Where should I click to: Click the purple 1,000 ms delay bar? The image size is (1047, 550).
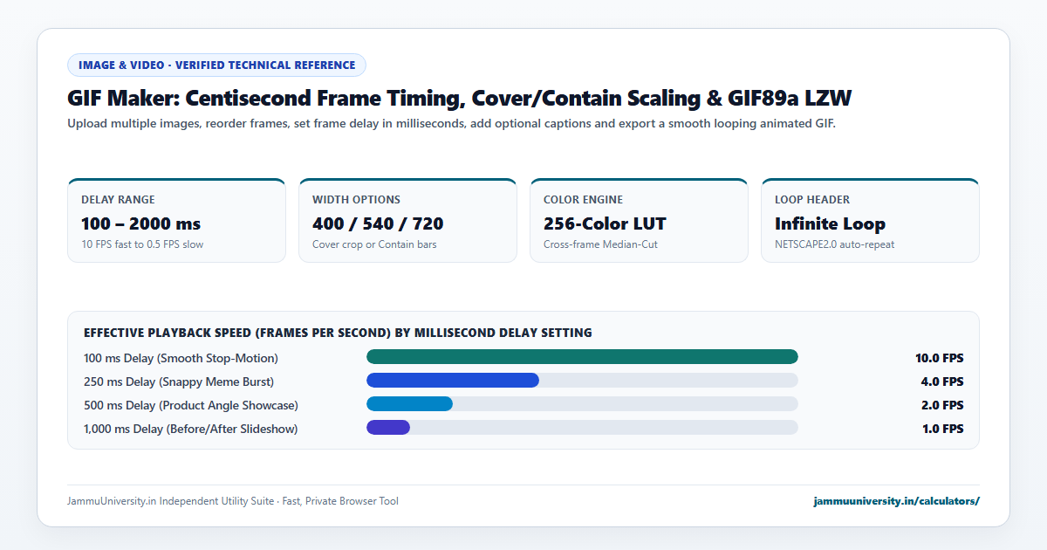pos(388,427)
